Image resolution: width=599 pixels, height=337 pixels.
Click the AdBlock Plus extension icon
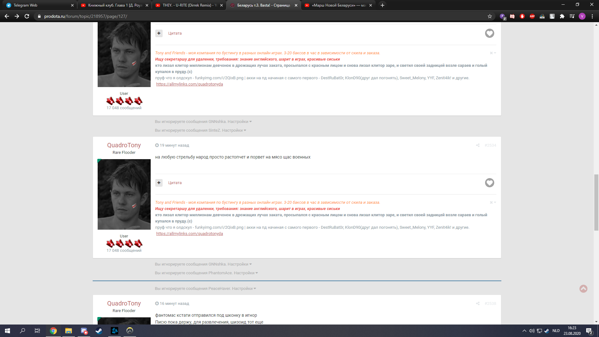coord(532,16)
